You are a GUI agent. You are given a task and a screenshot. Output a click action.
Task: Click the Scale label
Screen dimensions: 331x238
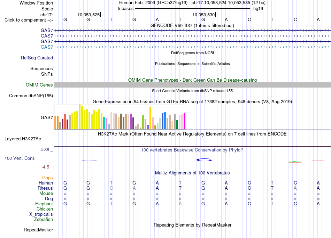[x=47, y=9]
